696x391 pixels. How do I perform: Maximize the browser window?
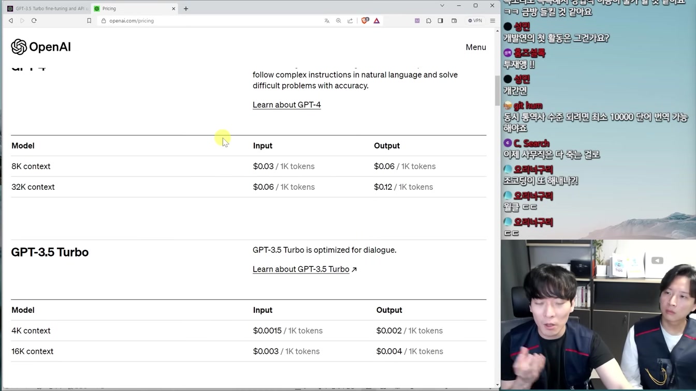pos(475,6)
